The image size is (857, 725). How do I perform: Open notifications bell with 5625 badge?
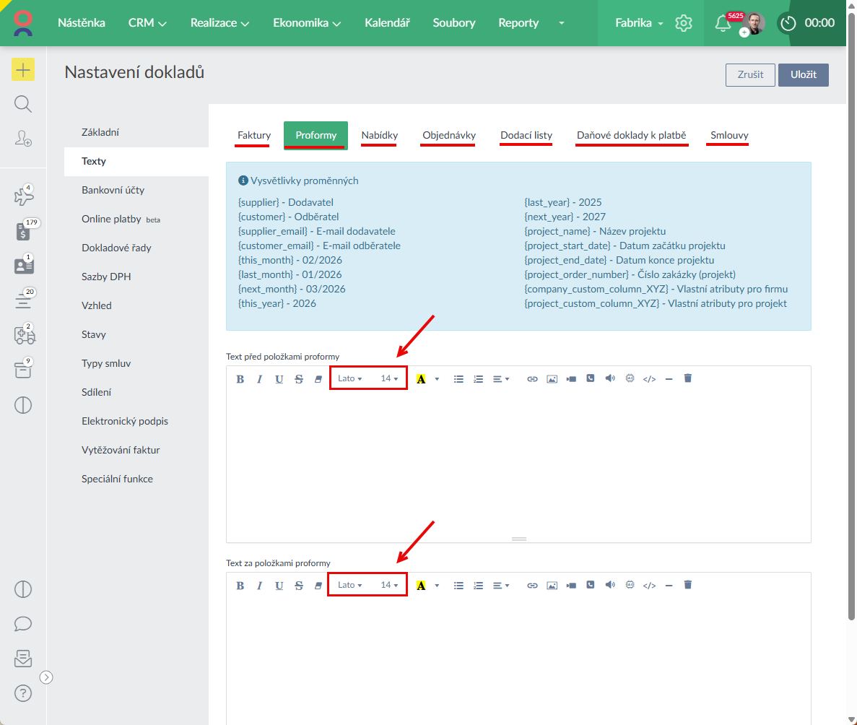(722, 23)
